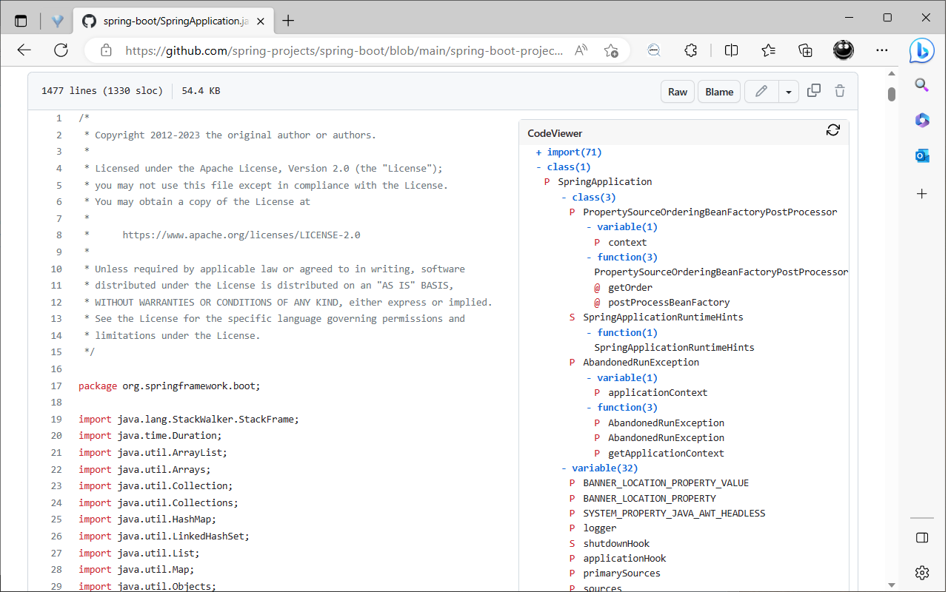This screenshot has width=948, height=592.
Task: Reload the current page
Action: click(61, 50)
